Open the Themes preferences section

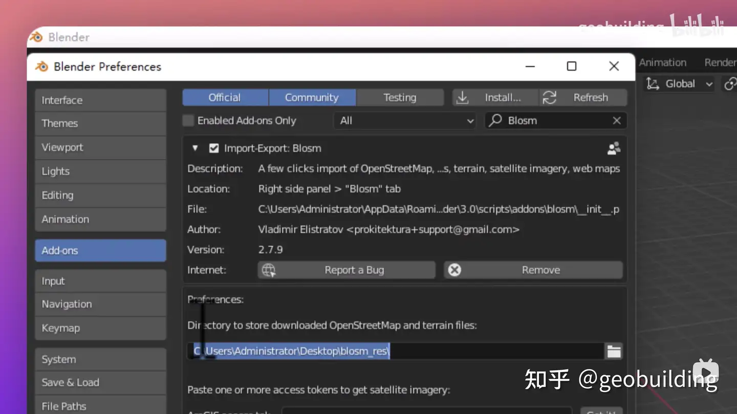[x=100, y=123]
